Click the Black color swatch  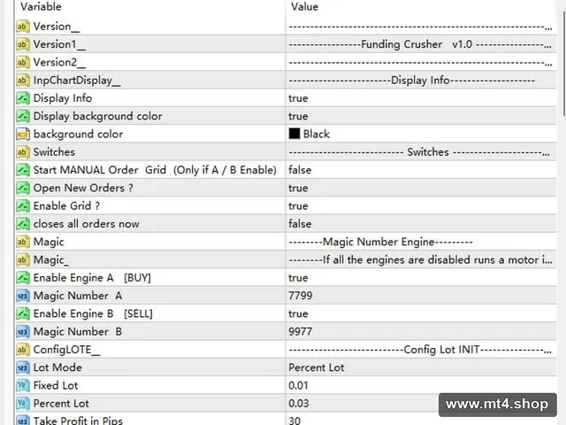[x=294, y=134]
